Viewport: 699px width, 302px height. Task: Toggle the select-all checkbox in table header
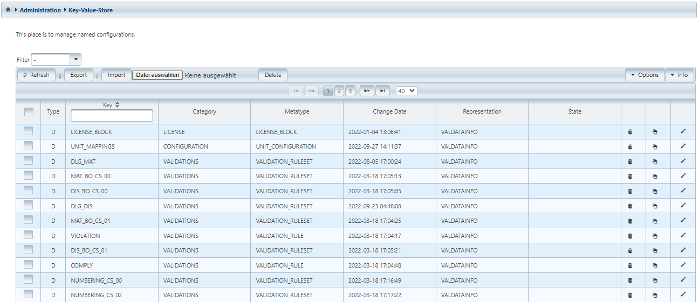(x=29, y=112)
